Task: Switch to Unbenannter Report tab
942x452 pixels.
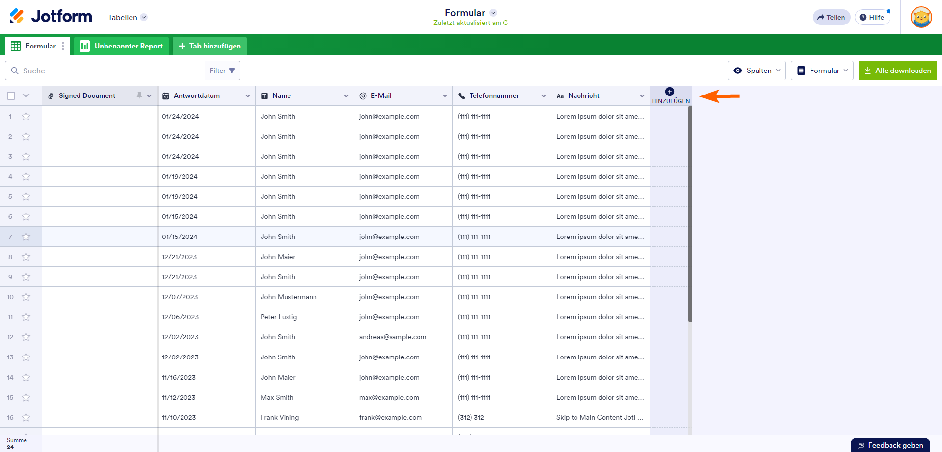Action: pyautogui.click(x=122, y=46)
